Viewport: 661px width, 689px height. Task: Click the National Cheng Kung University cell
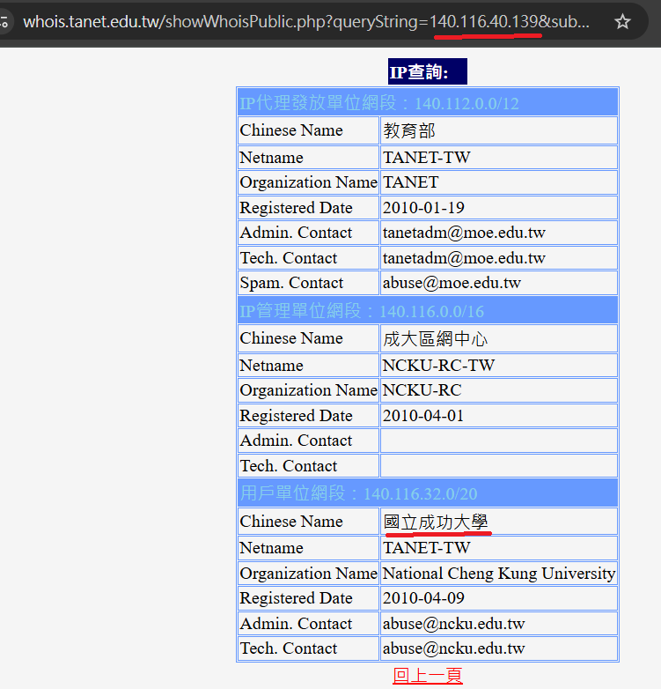(x=498, y=574)
